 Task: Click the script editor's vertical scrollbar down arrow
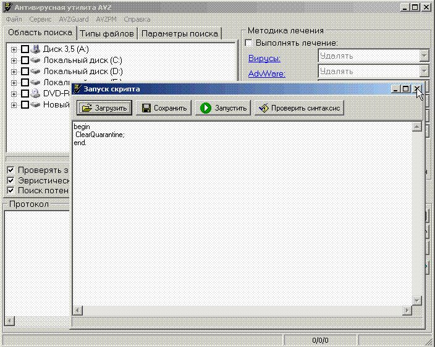tap(417, 300)
